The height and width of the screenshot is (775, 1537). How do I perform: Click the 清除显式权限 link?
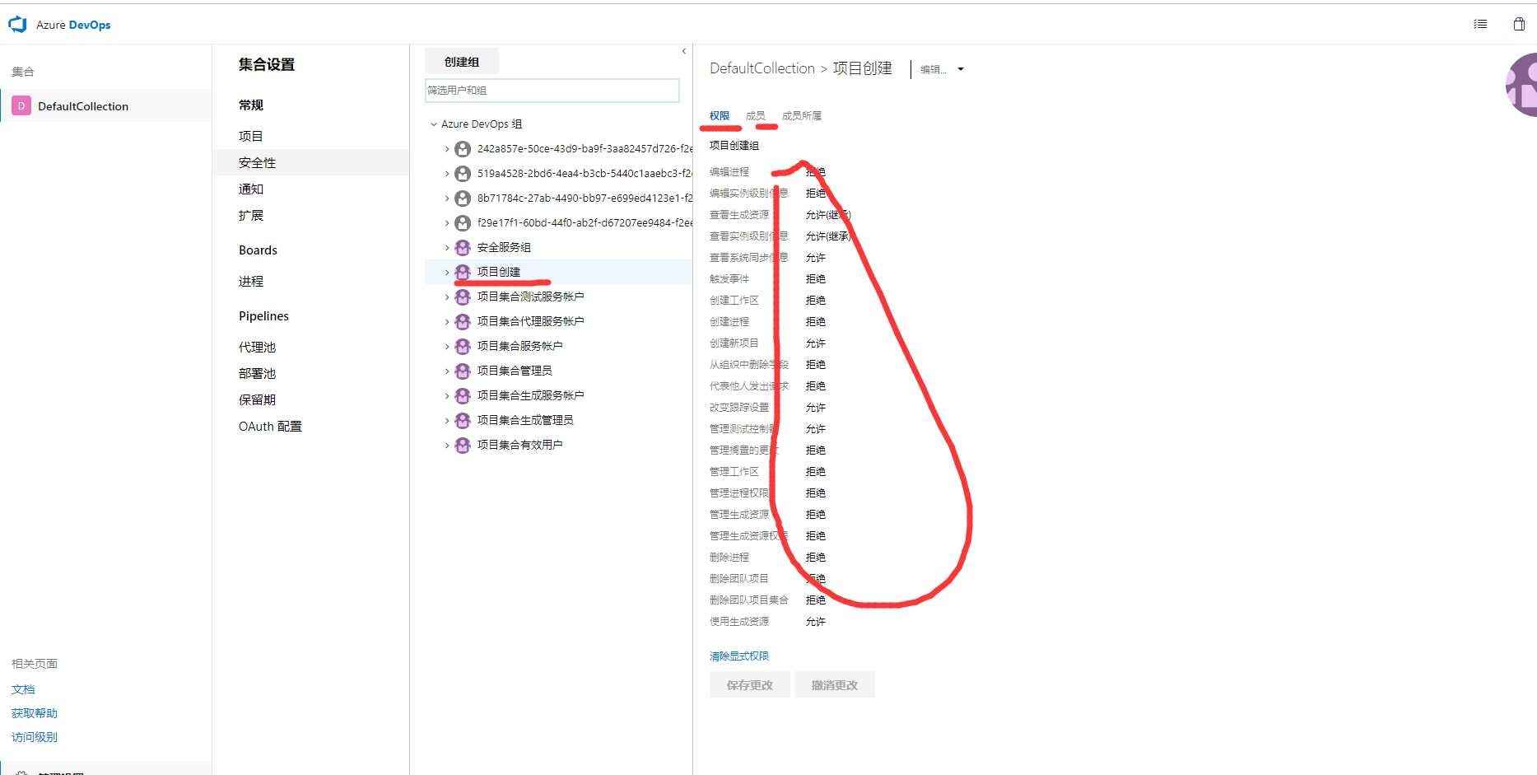pos(738,656)
